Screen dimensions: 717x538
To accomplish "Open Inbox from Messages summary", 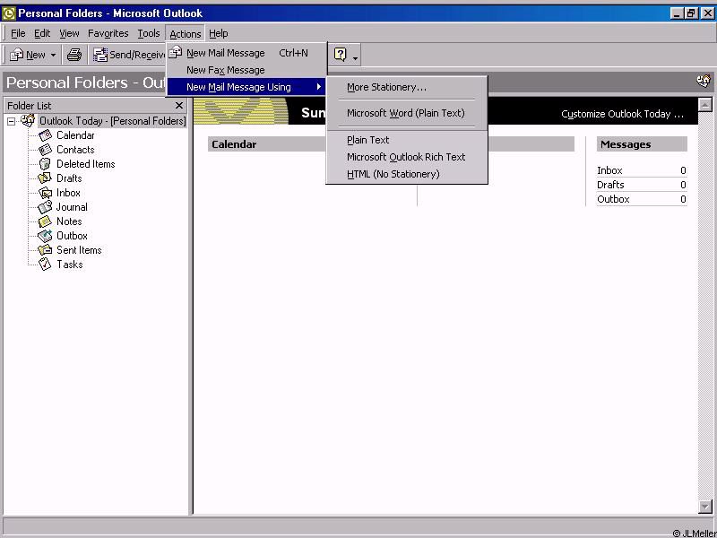I will (609, 170).
